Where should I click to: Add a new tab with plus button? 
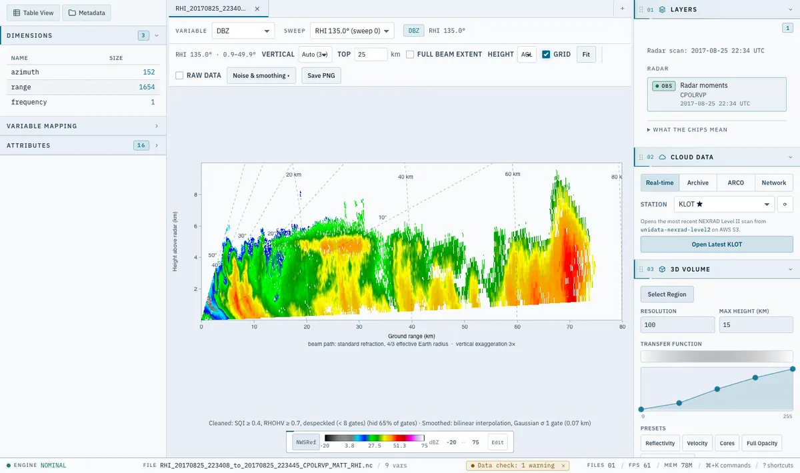point(622,8)
